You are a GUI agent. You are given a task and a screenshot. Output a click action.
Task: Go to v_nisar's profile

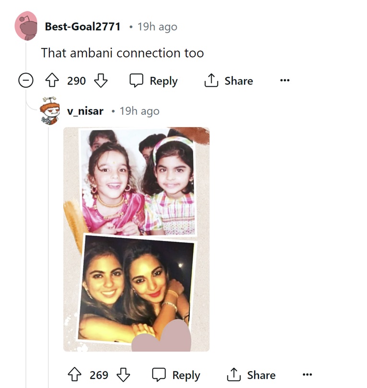click(x=85, y=111)
